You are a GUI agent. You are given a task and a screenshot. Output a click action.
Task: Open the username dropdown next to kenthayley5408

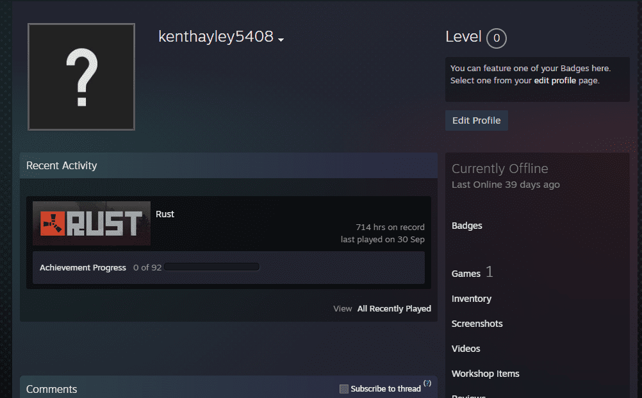pos(281,40)
